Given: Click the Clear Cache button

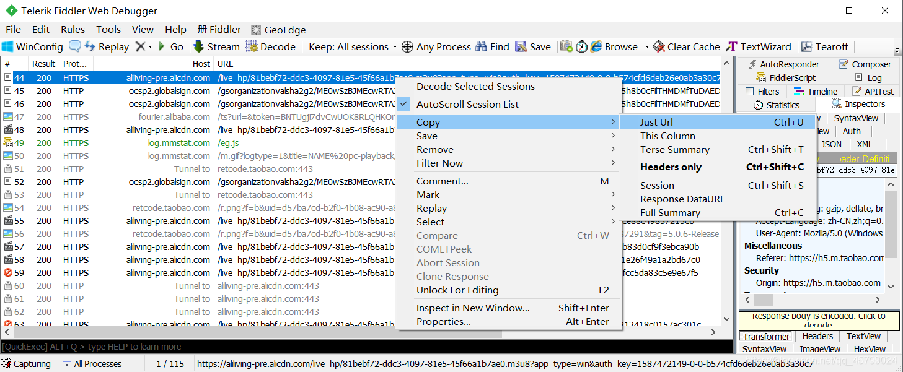Looking at the screenshot, I should pyautogui.click(x=687, y=46).
